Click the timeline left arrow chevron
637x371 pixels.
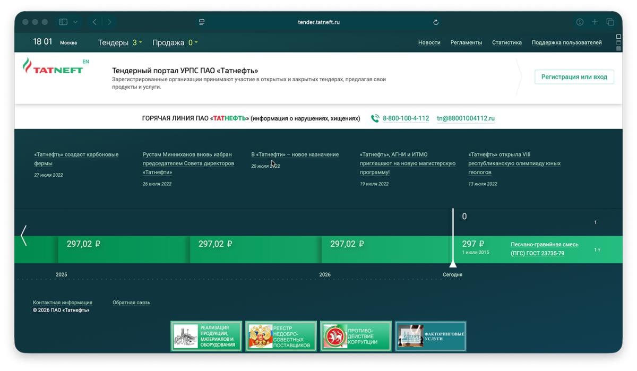[x=23, y=236]
